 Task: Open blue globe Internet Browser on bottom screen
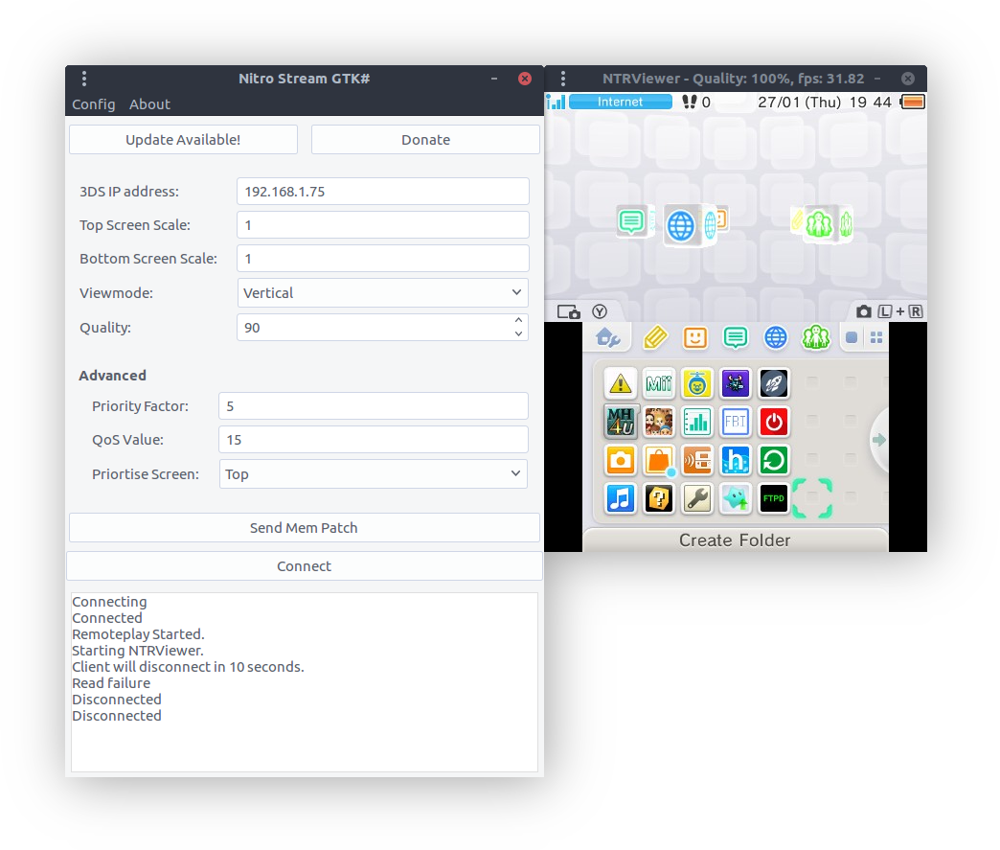(776, 337)
